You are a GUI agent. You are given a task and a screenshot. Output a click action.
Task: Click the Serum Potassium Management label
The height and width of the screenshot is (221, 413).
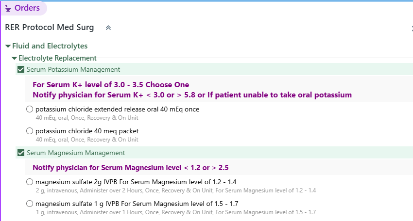click(73, 70)
